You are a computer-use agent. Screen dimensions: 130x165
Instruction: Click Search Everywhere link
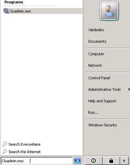[x=24, y=144]
